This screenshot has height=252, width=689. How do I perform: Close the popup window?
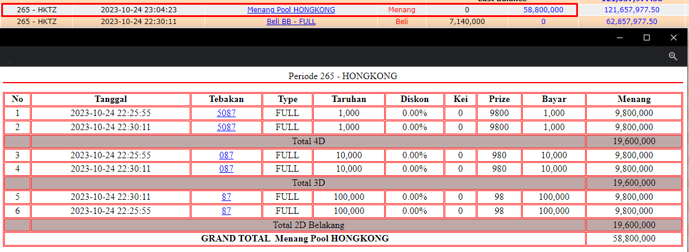(x=674, y=38)
